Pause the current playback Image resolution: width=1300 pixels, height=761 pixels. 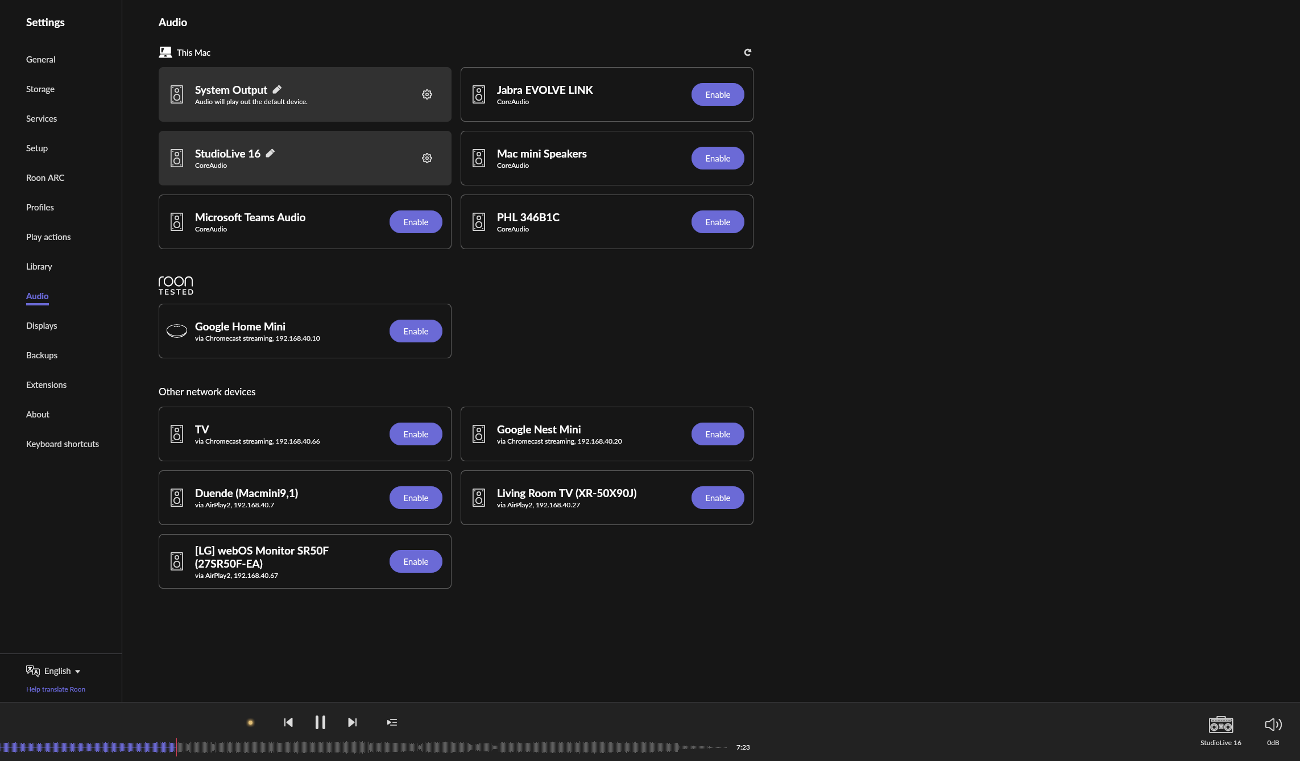click(x=320, y=722)
